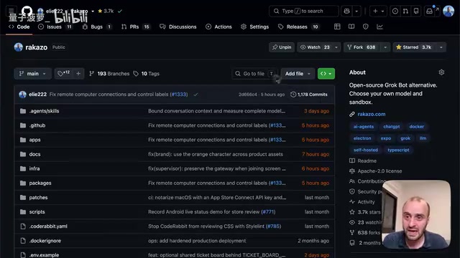Open the scripts folder
The height and width of the screenshot is (258, 460).
click(x=37, y=212)
